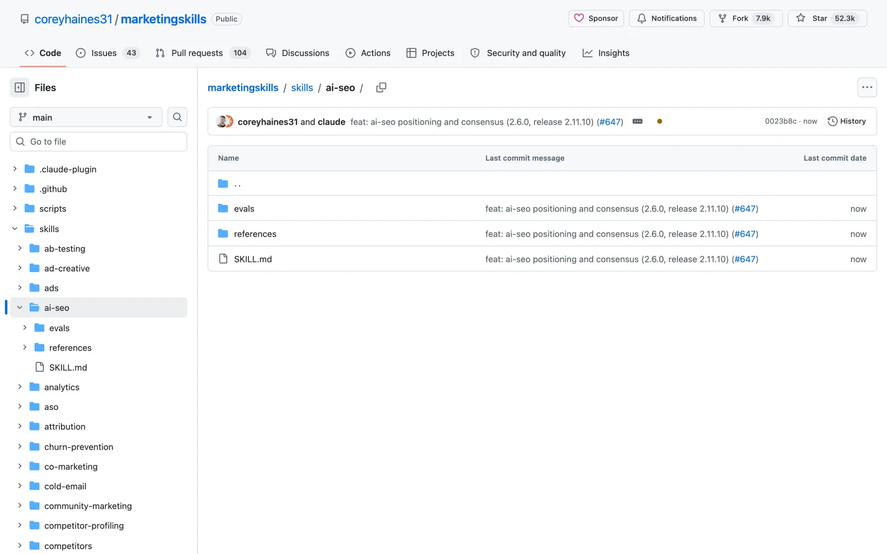Expand the .github folder in tree
The image size is (887, 554).
click(x=15, y=189)
